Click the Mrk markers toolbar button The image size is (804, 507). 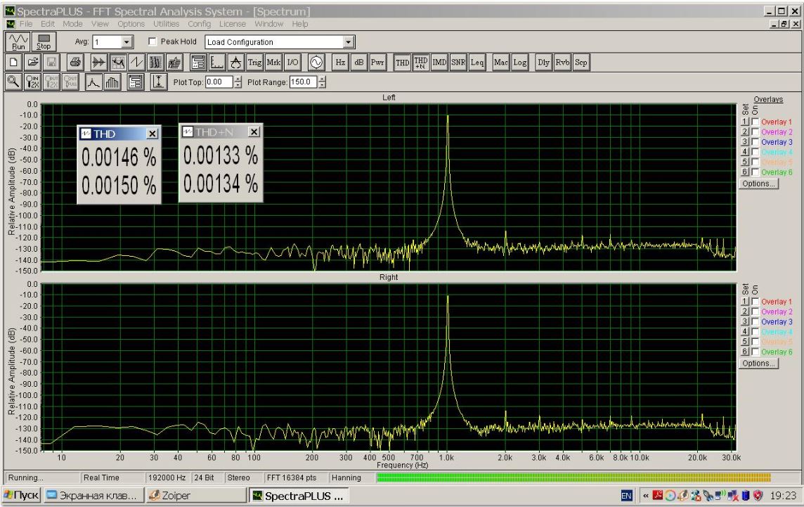click(274, 63)
